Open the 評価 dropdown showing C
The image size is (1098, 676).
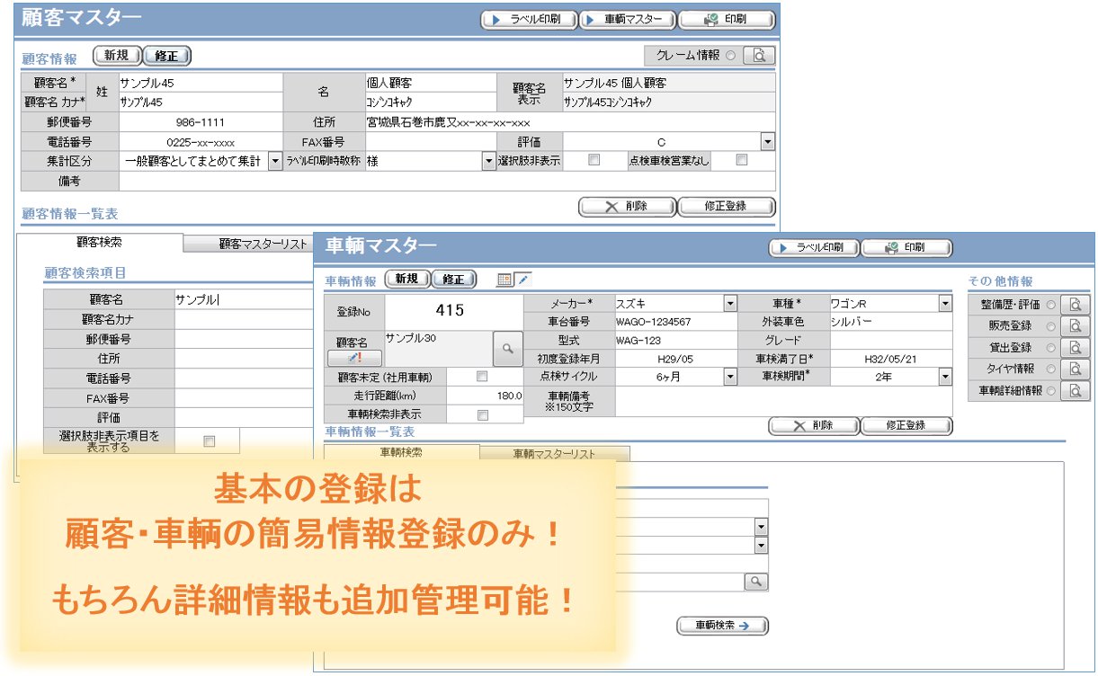[x=767, y=142]
